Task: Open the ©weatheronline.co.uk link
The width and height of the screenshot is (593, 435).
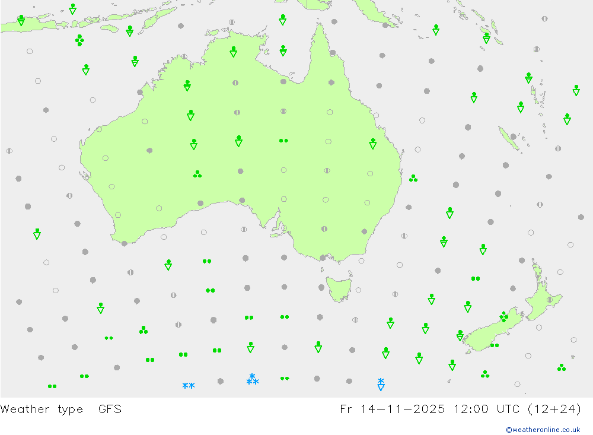Action: point(543,430)
